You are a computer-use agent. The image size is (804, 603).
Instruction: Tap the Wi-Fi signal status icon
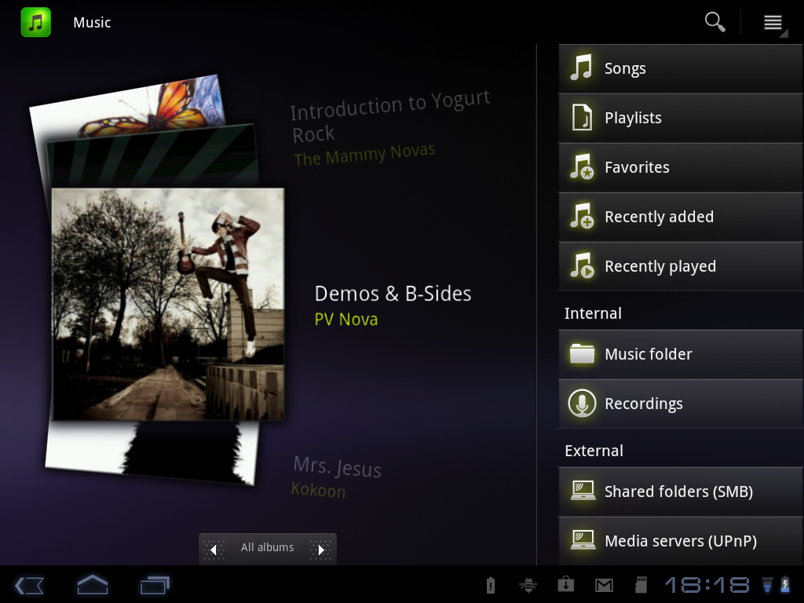click(x=767, y=585)
